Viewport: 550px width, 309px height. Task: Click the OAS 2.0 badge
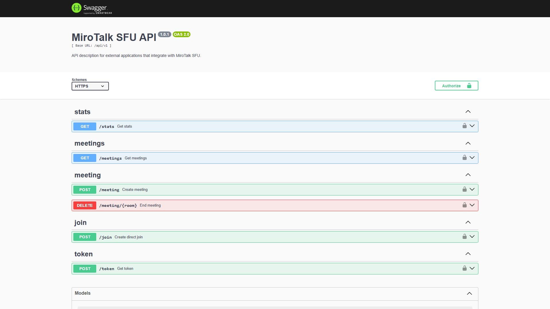click(x=182, y=34)
